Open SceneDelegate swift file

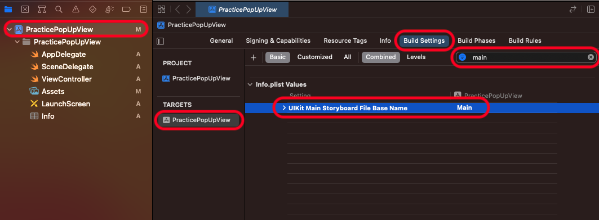68,67
